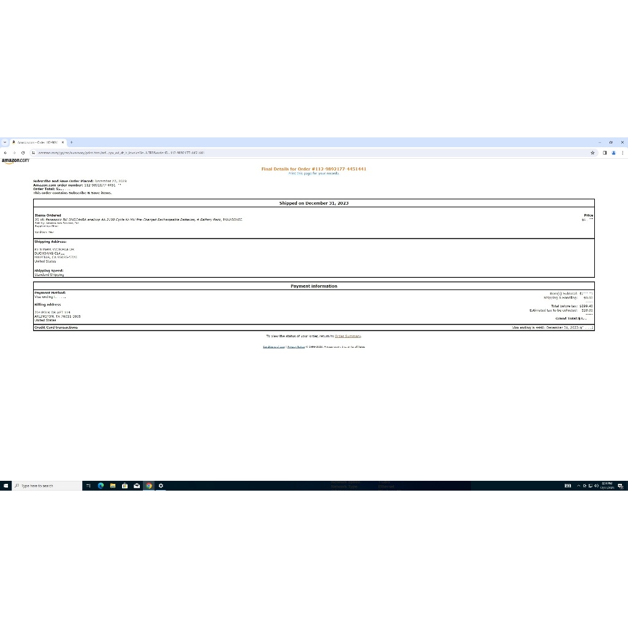Open the Windows notification center

[x=621, y=486]
